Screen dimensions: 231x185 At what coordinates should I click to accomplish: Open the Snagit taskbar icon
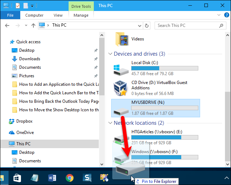point(87,178)
